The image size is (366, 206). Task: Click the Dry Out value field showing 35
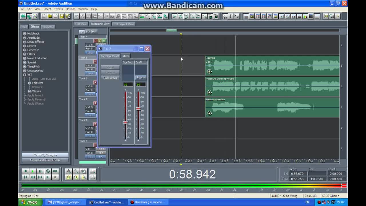click(x=128, y=84)
